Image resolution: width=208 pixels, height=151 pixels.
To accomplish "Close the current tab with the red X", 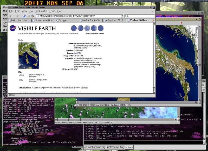I will click(x=153, y=21).
